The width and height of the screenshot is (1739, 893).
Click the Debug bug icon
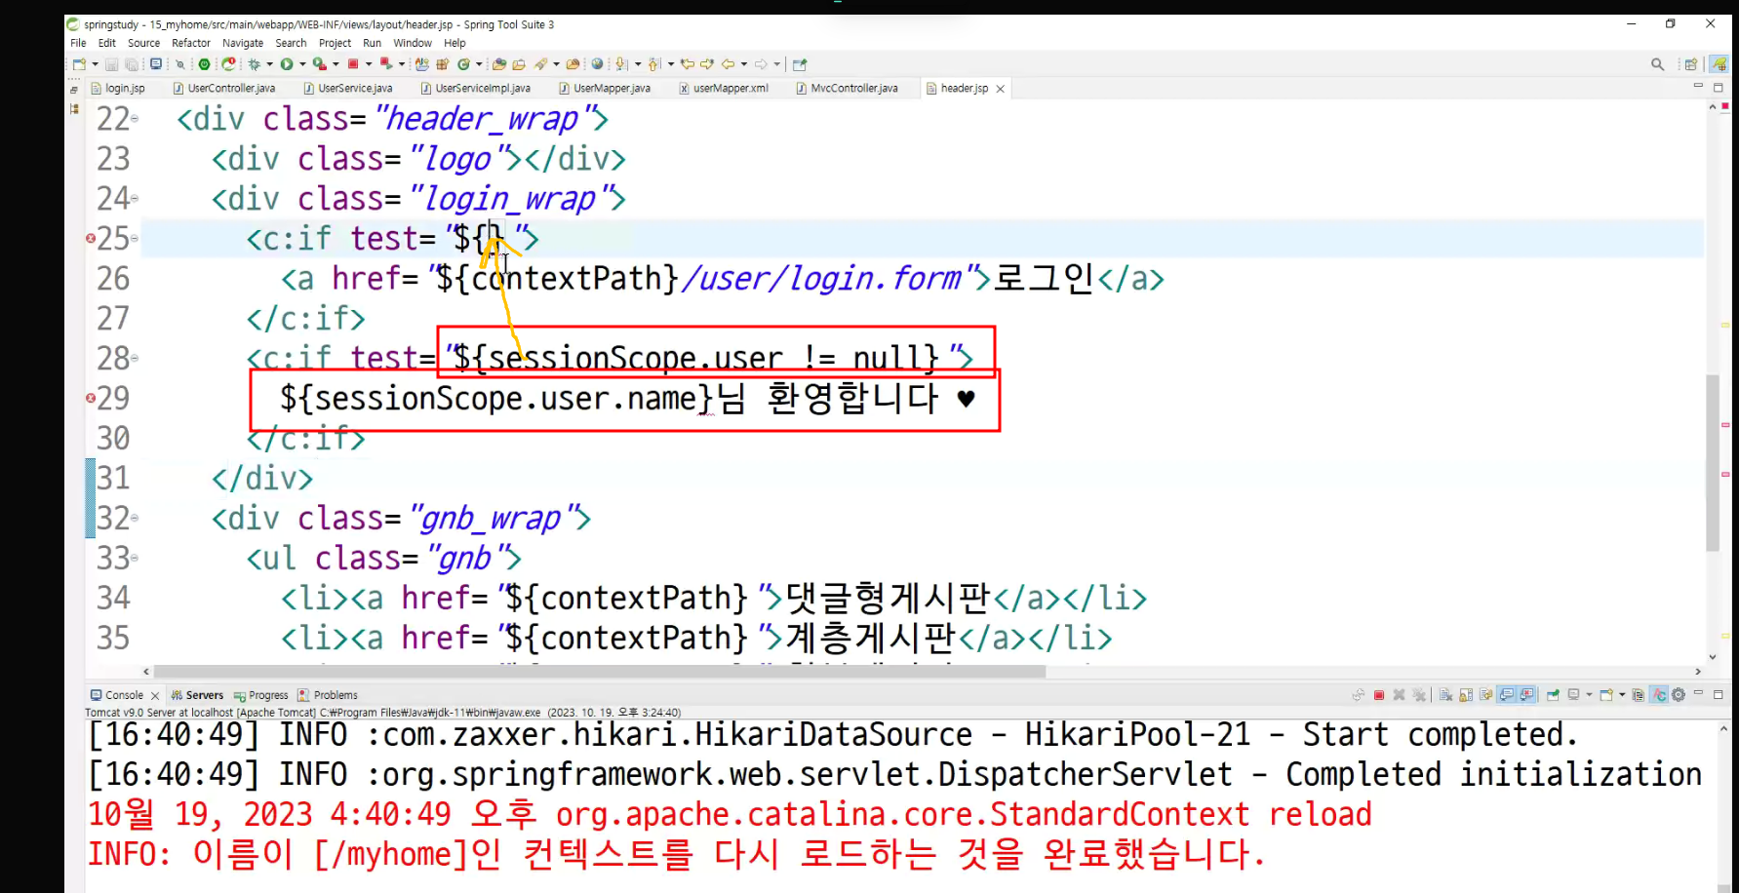point(254,64)
